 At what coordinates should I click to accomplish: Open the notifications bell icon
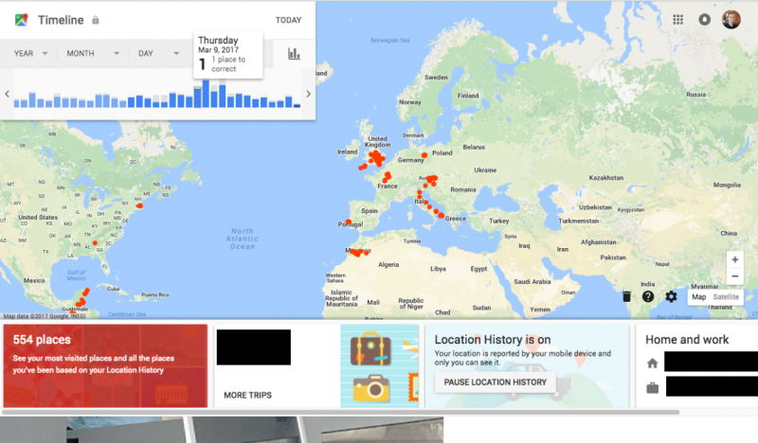(704, 19)
